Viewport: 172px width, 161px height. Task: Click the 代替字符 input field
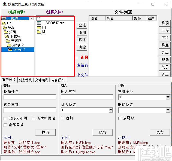click(30, 110)
